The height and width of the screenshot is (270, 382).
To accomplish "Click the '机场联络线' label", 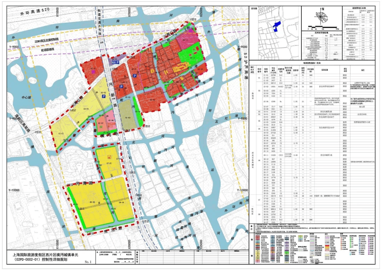I will click(47, 50).
